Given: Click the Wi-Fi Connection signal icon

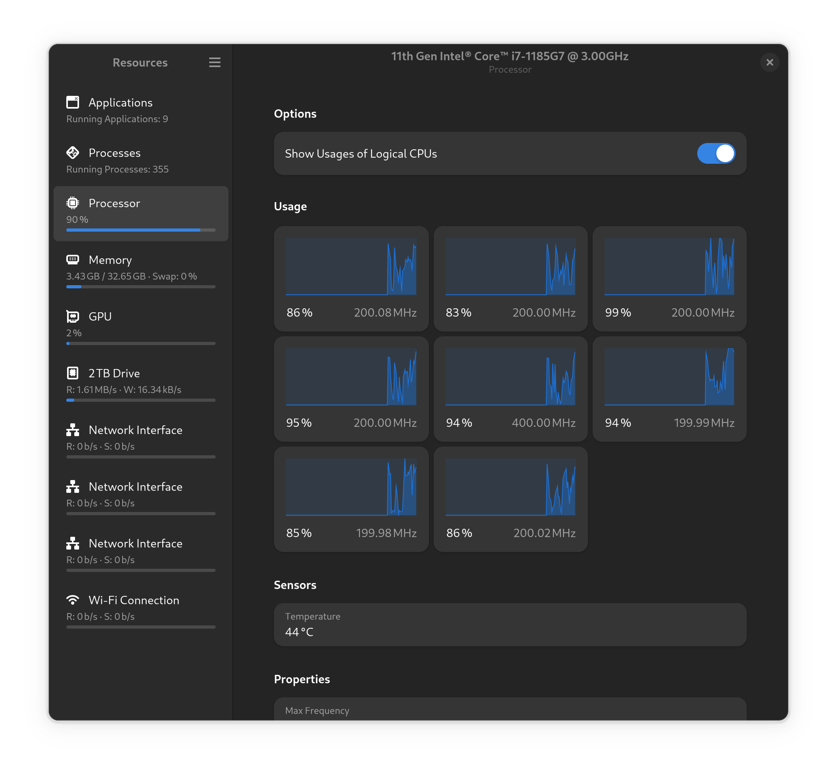Looking at the screenshot, I should pyautogui.click(x=72, y=600).
